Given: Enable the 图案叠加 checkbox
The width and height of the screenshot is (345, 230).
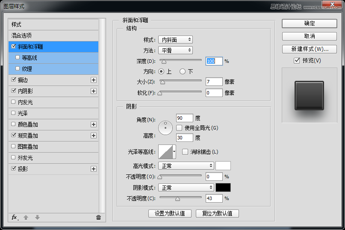Looking at the screenshot, I should [x=13, y=146].
